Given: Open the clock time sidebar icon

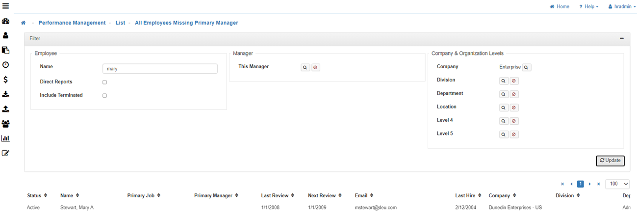Looking at the screenshot, I should [x=6, y=65].
